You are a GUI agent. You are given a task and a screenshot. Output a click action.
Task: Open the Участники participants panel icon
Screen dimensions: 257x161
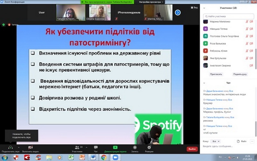pyautogui.click(x=77, y=147)
